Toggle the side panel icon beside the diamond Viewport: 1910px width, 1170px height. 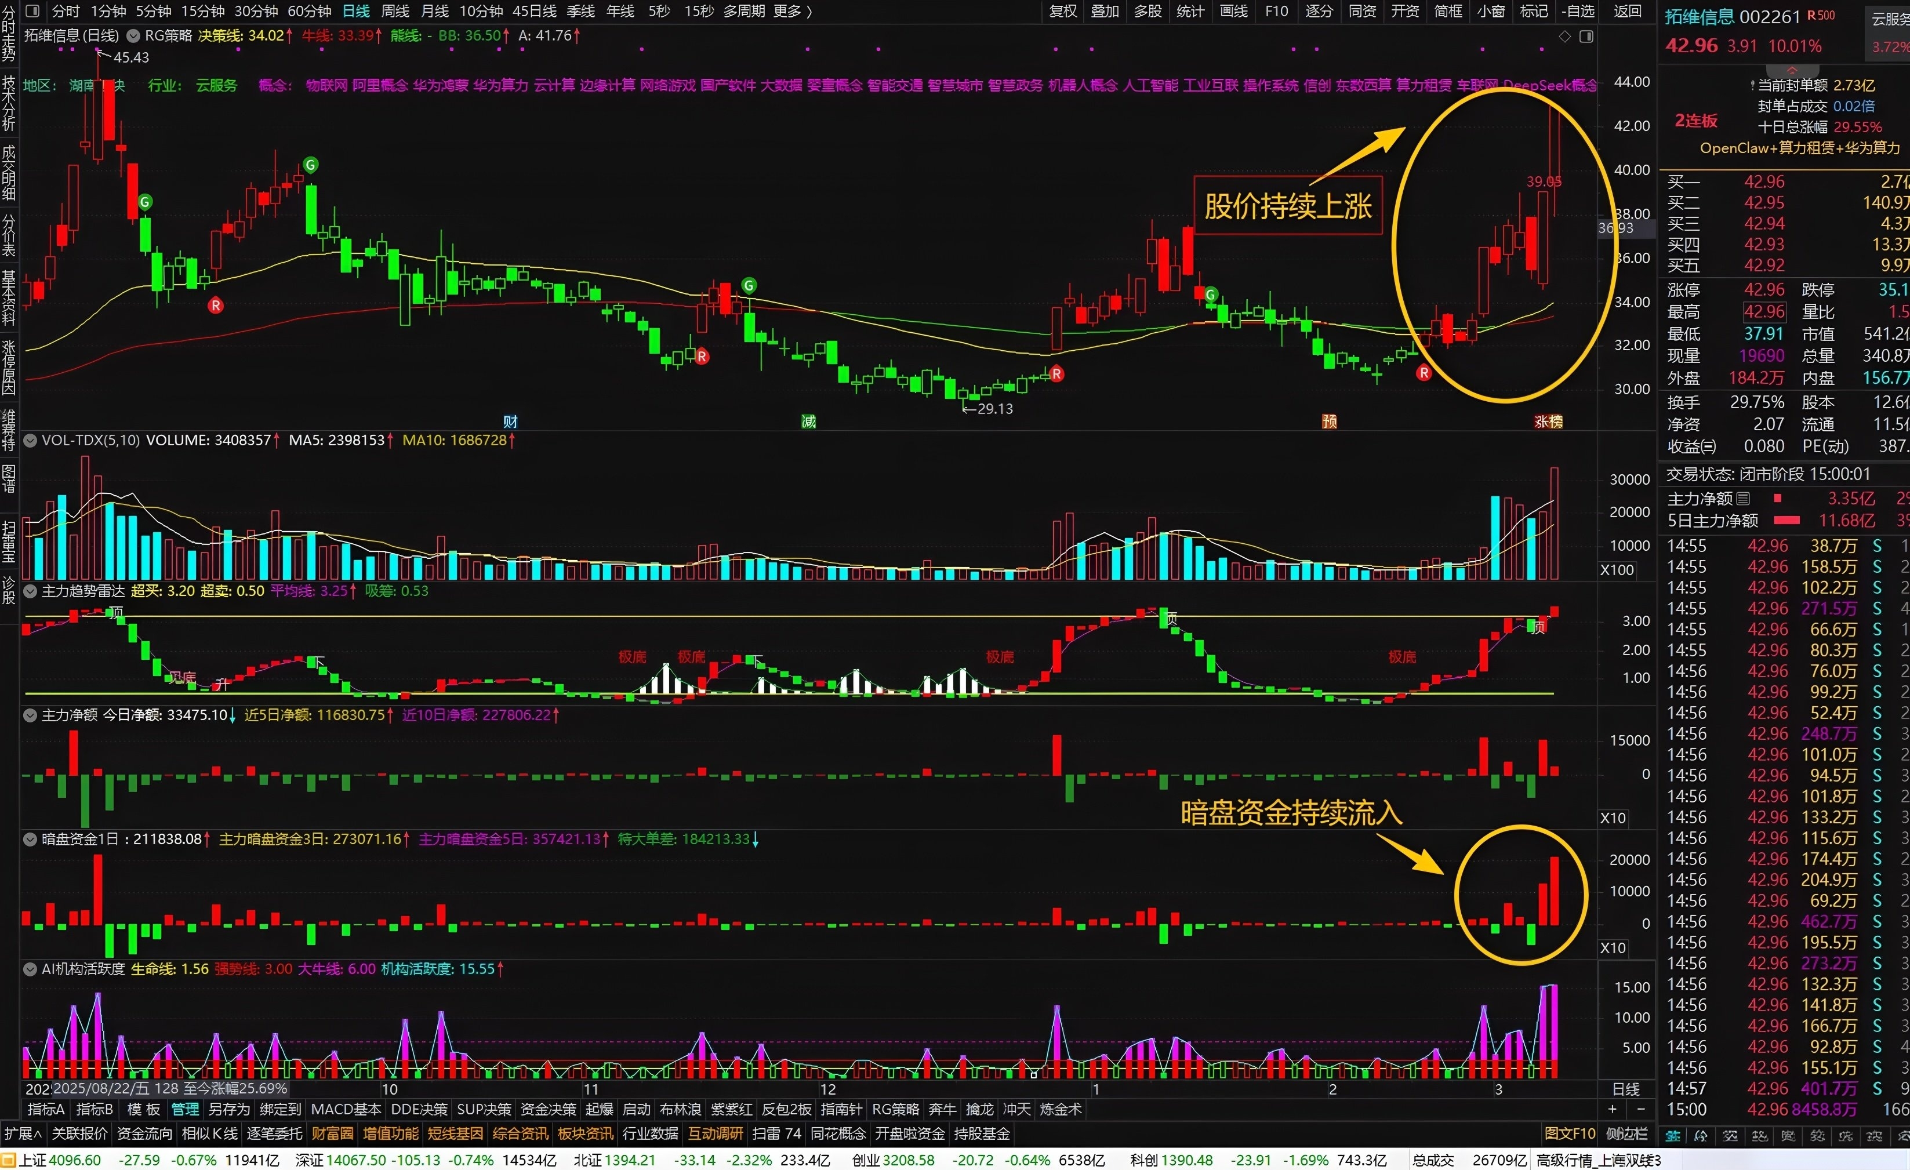[x=1586, y=37]
